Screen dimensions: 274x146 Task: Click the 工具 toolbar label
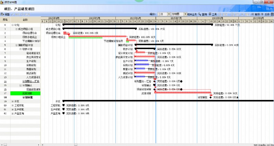(214, 14)
